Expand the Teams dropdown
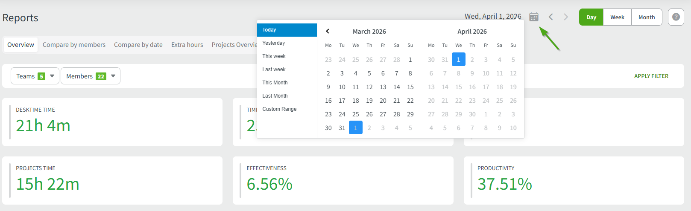Image resolution: width=691 pixels, height=211 pixels. click(35, 76)
